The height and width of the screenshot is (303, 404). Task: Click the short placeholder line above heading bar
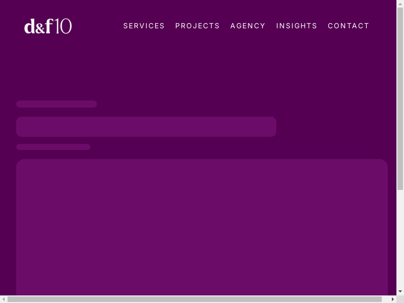57,104
